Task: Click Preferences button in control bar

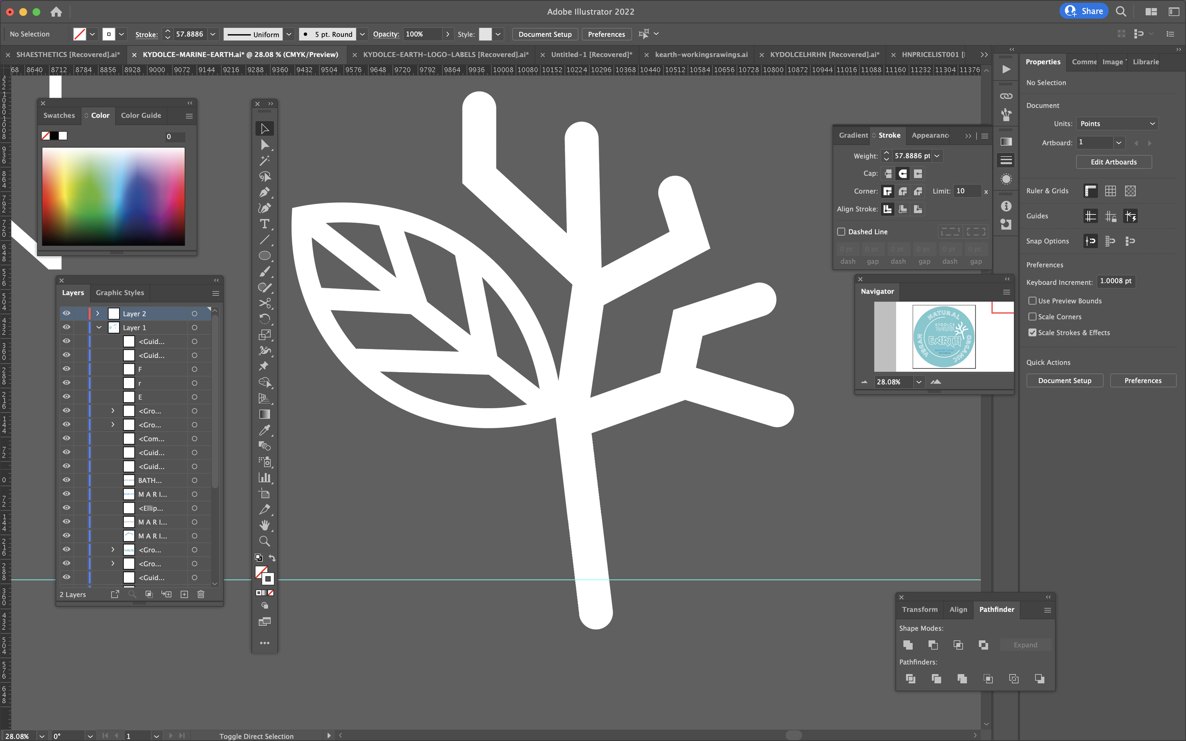Action: pyautogui.click(x=606, y=34)
